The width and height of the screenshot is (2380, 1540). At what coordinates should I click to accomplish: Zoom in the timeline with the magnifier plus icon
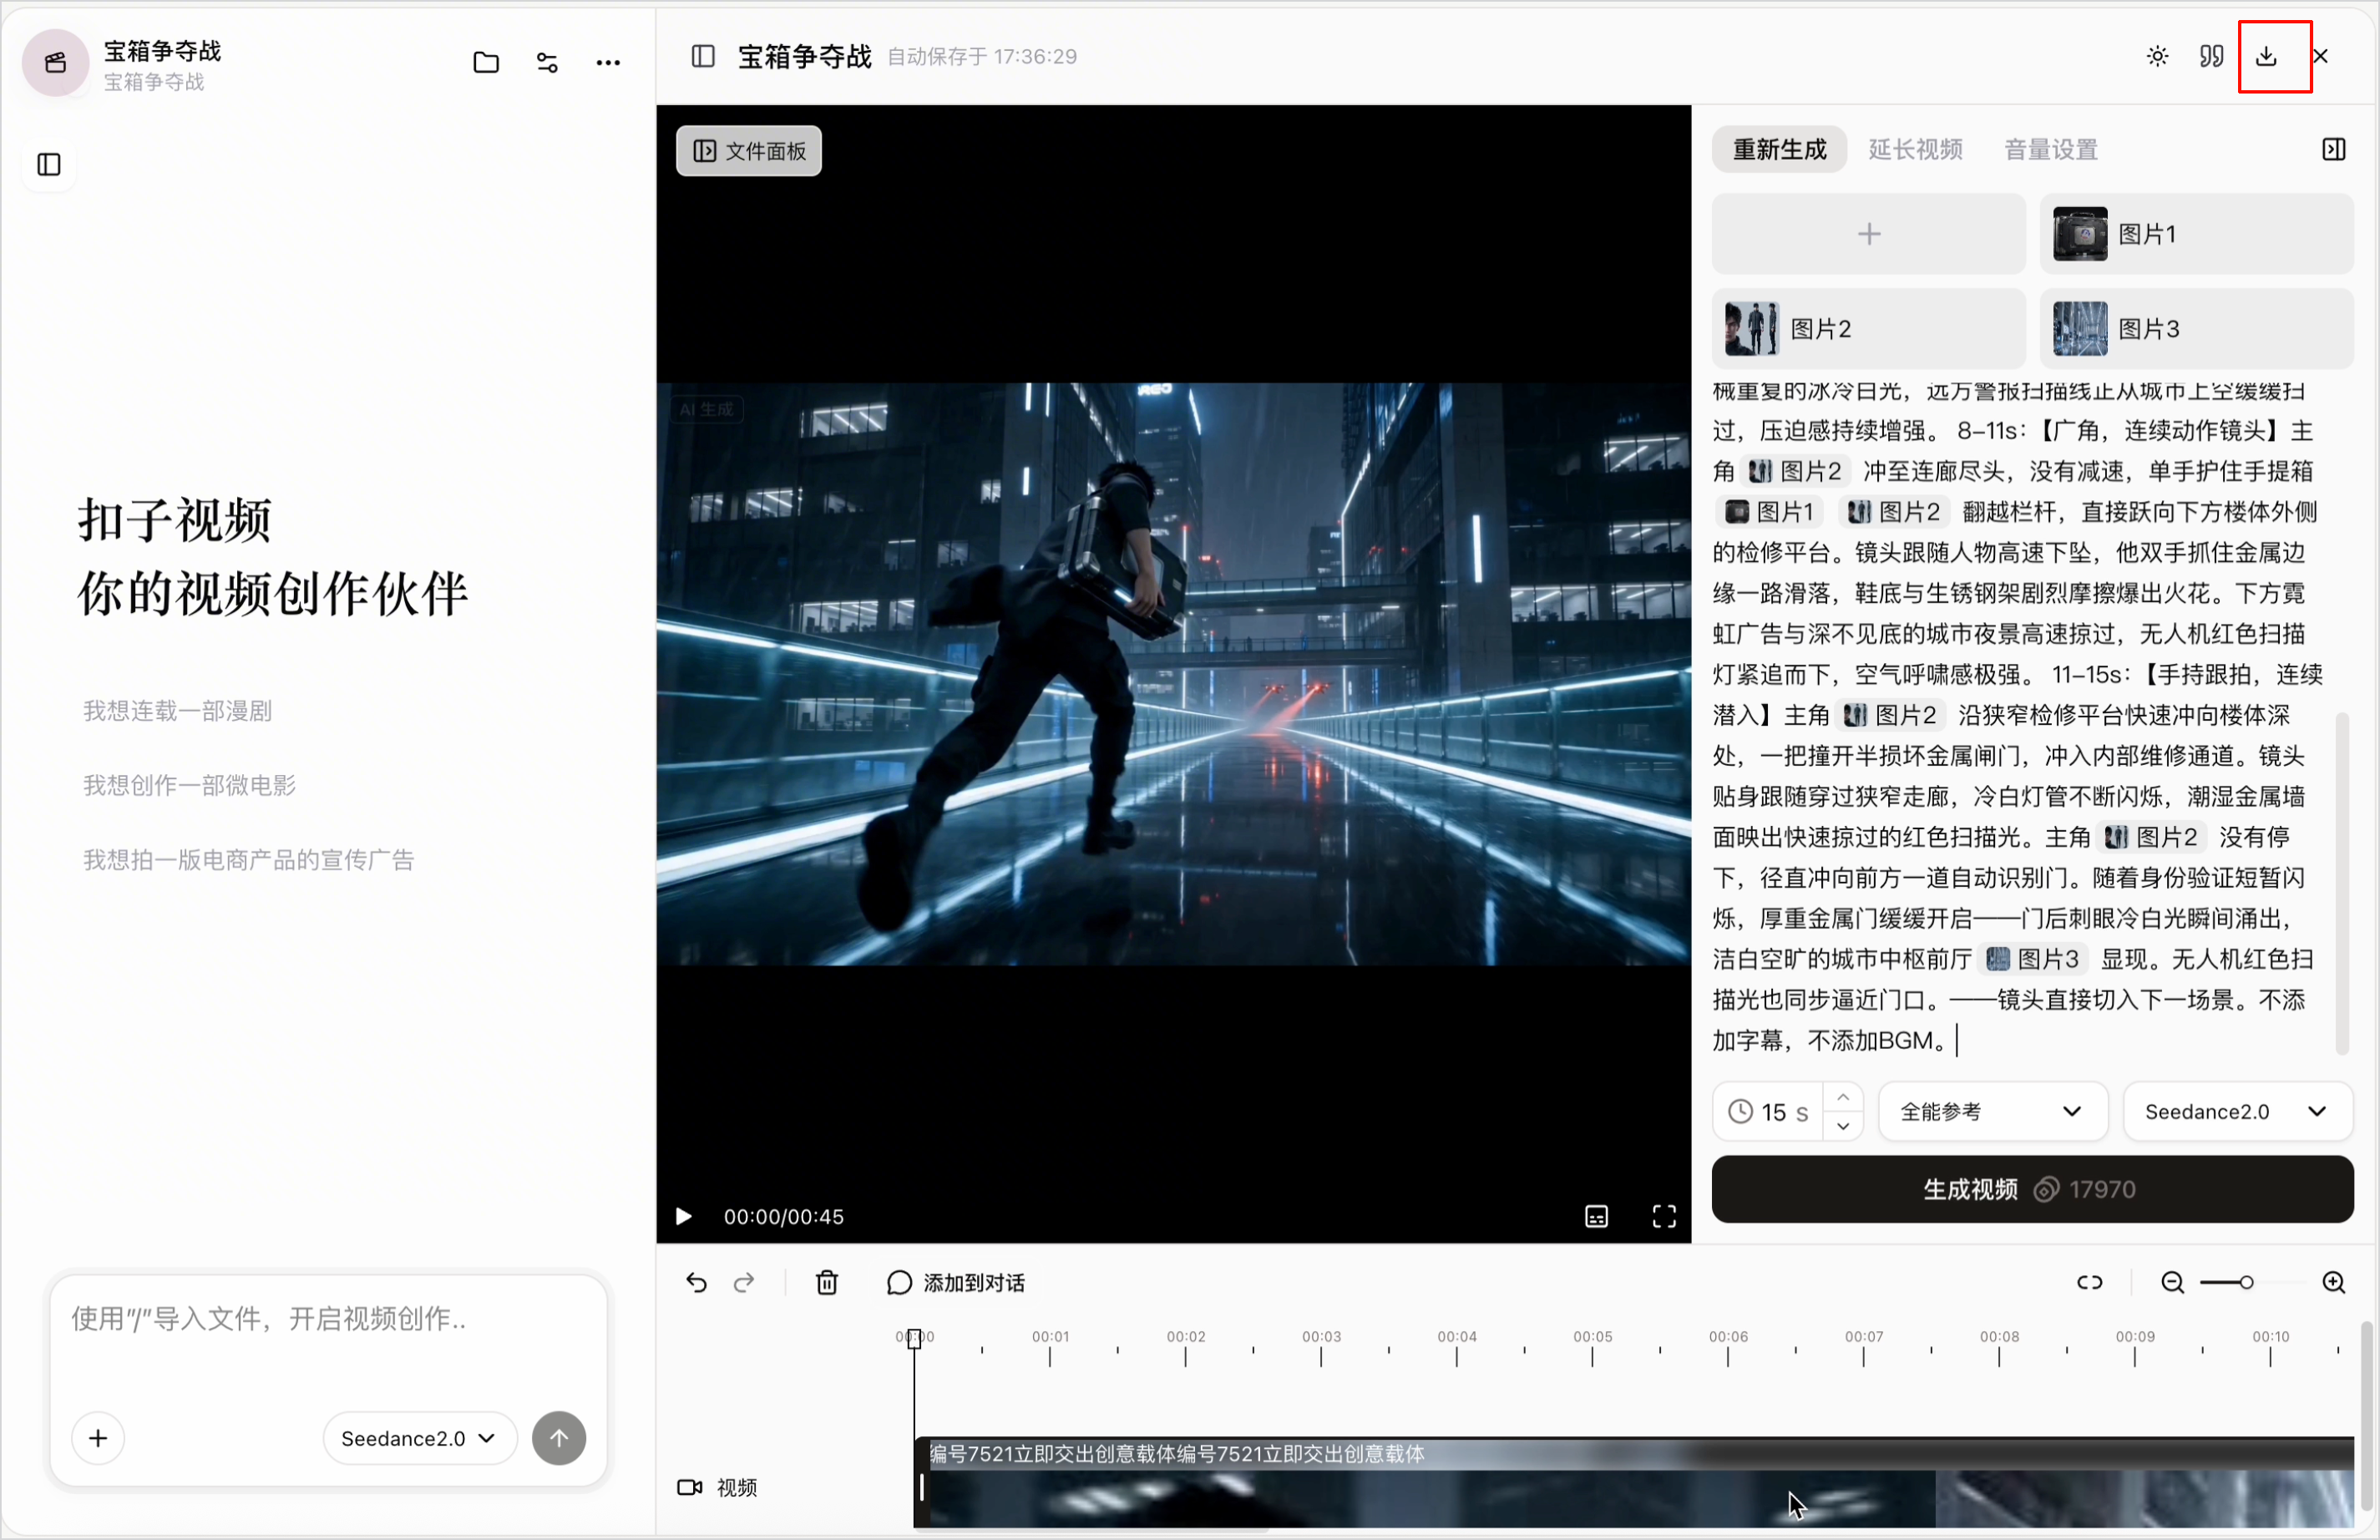[2333, 1282]
